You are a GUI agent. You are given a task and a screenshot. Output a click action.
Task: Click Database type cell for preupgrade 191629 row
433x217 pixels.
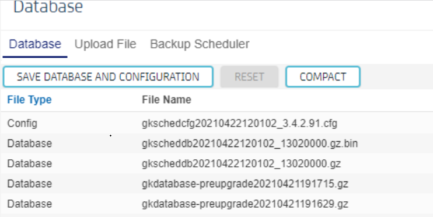(30, 204)
